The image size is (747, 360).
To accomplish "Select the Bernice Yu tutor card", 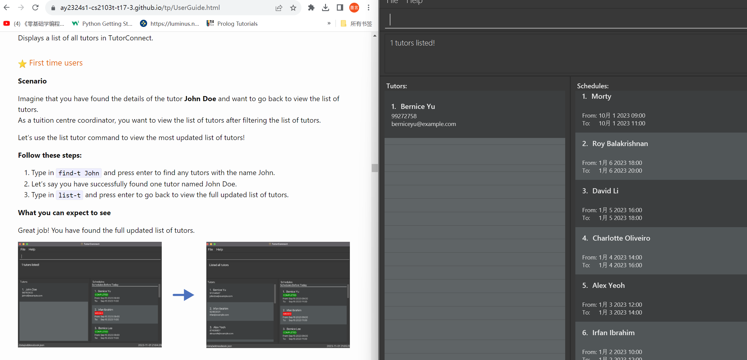I will click(x=475, y=115).
